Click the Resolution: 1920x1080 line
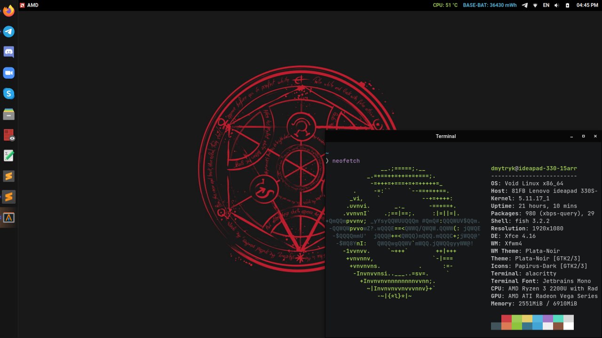This screenshot has width=602, height=338. tap(527, 229)
